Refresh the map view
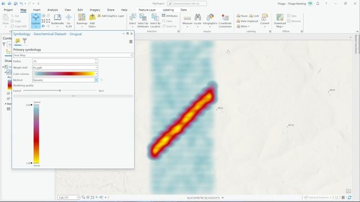Screen dimensions: 360x202 pyautogui.click(x=349, y=198)
